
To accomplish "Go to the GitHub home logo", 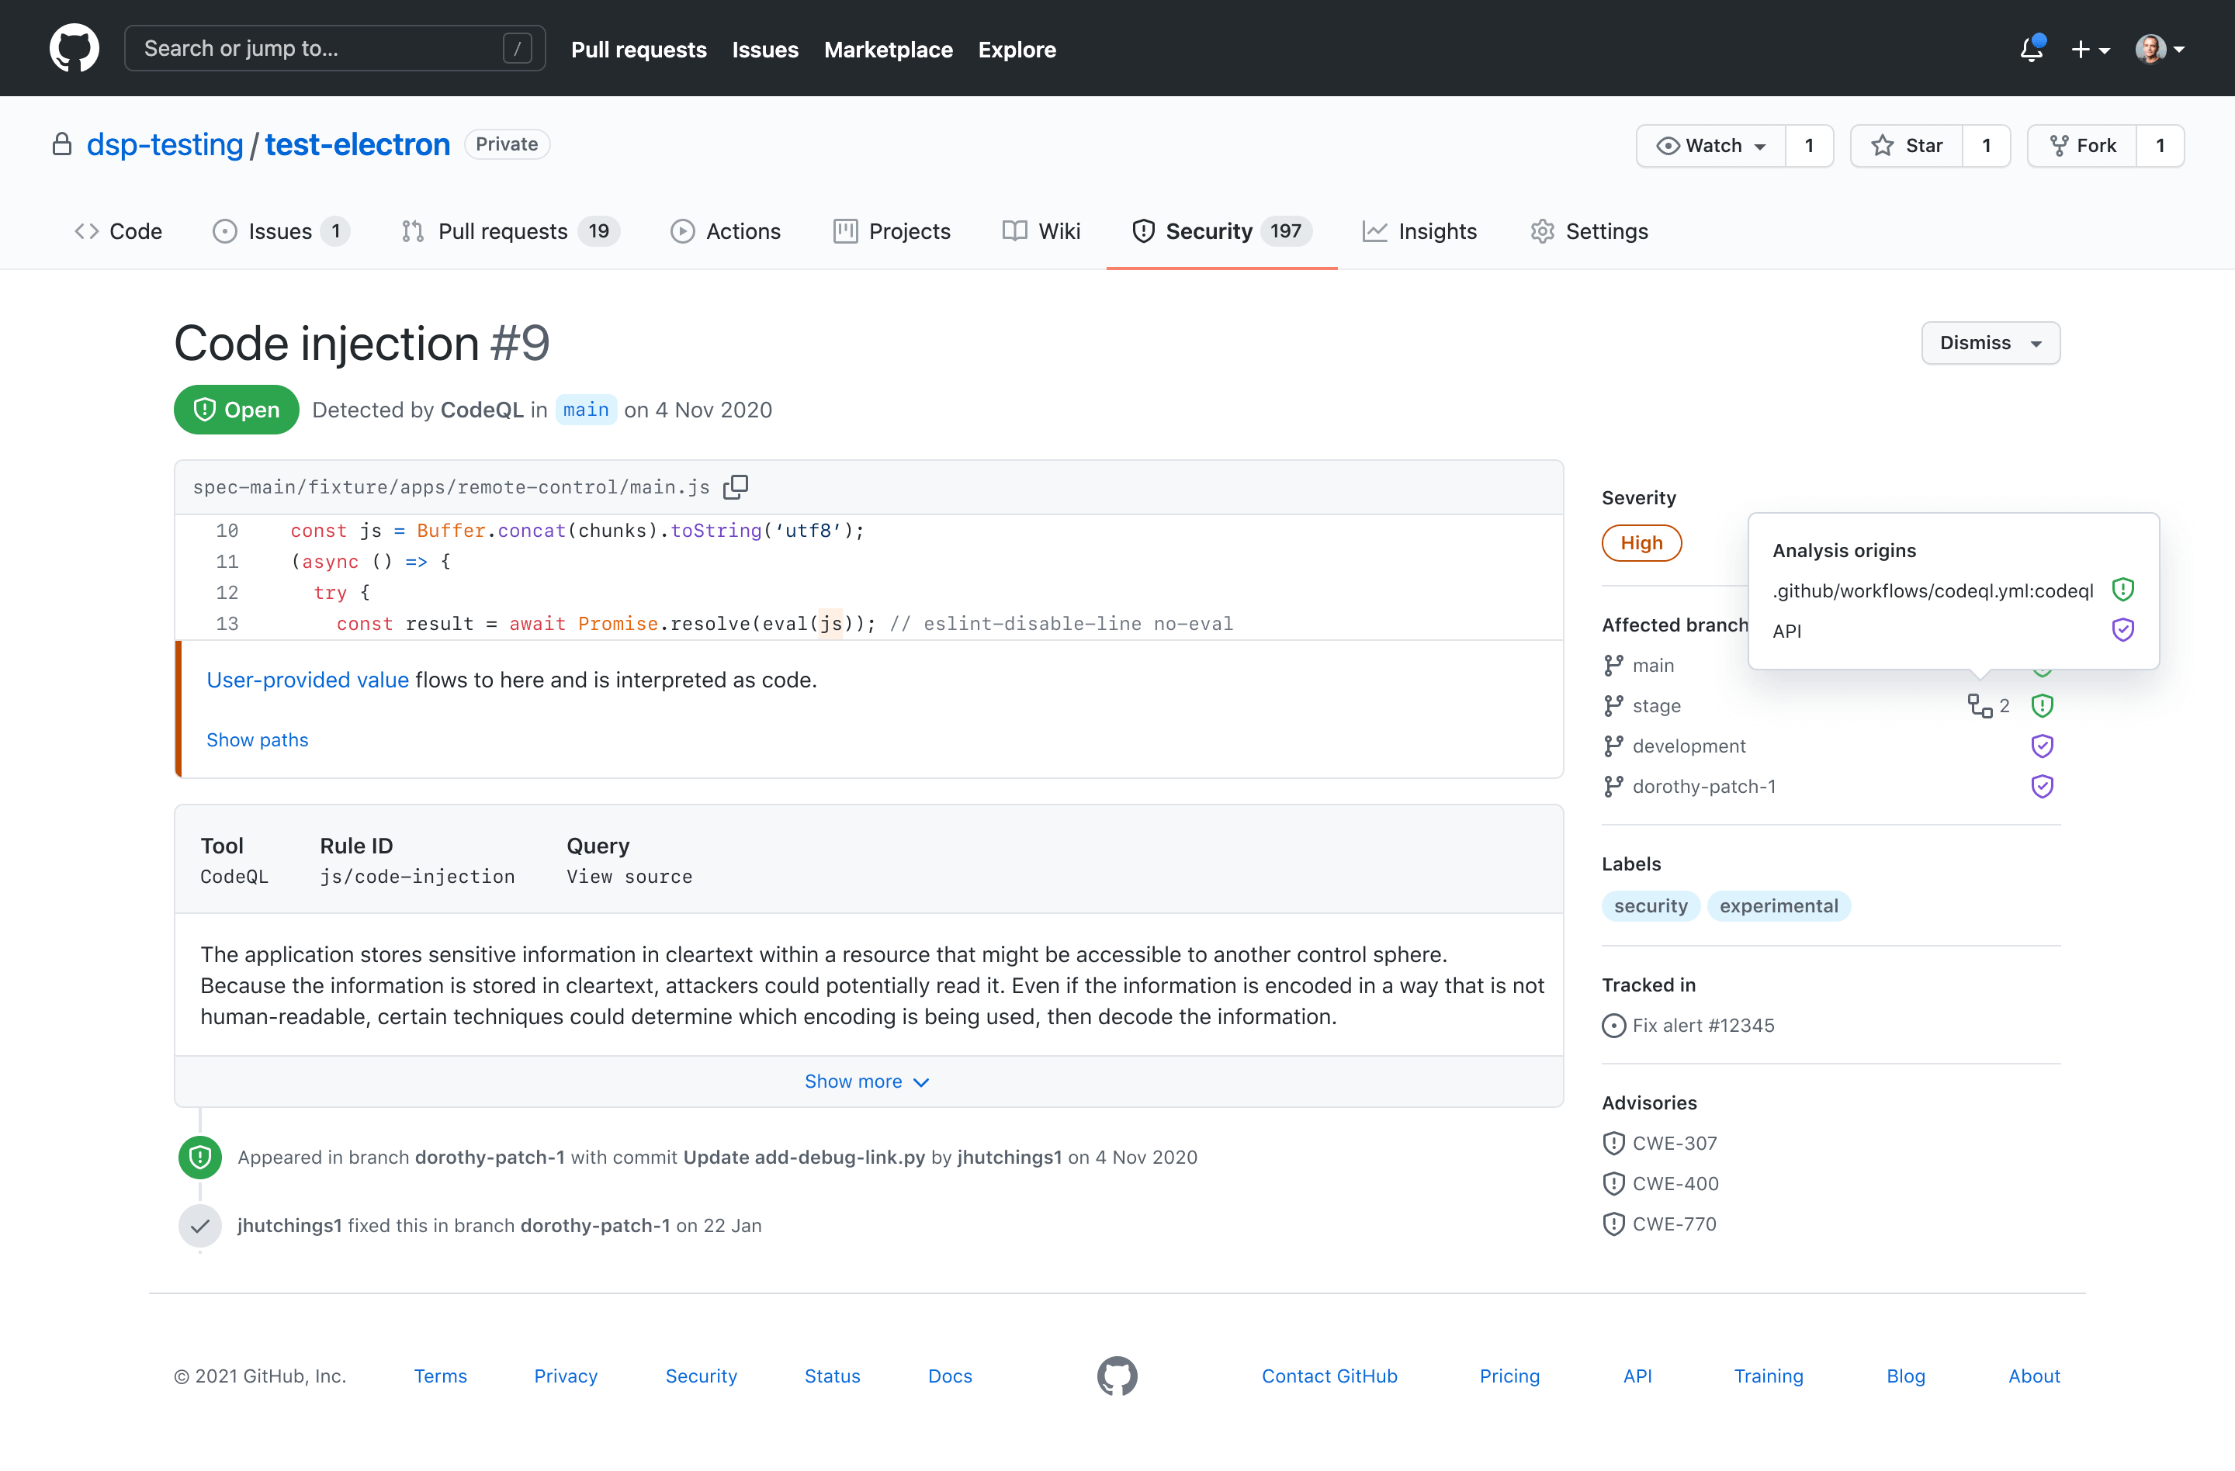I will [x=74, y=48].
